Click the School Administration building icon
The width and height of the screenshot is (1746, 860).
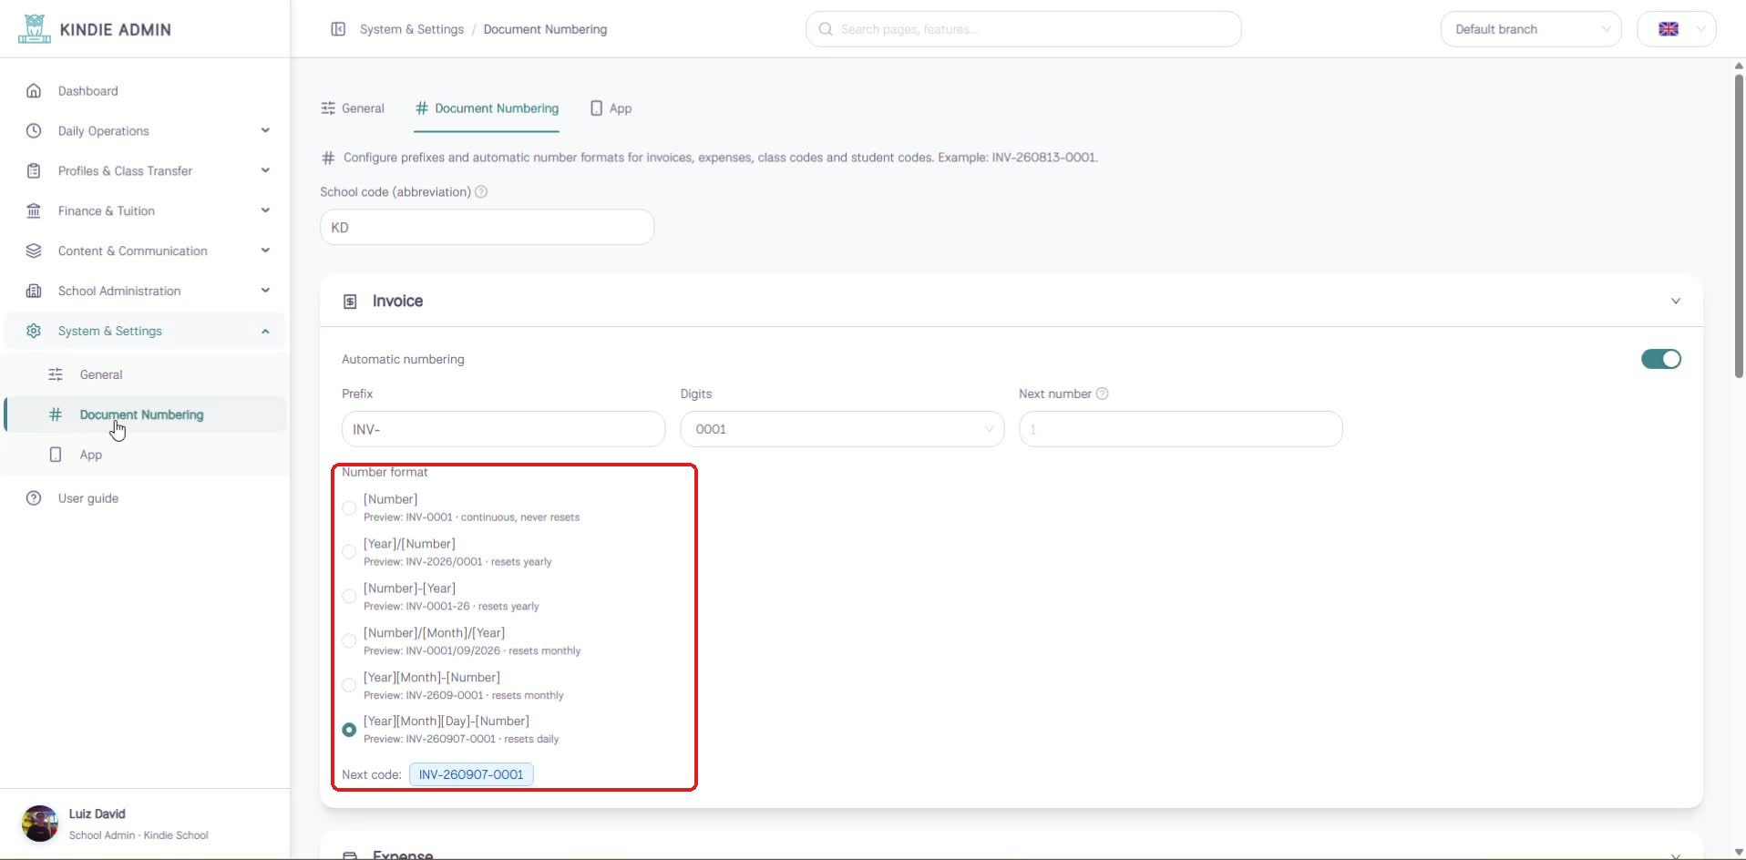pyautogui.click(x=34, y=292)
